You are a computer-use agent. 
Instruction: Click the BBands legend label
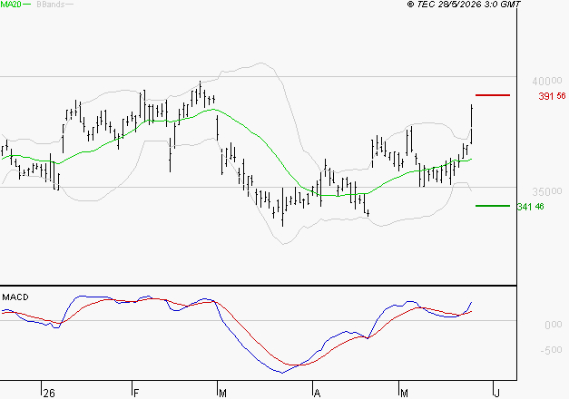pyautogui.click(x=51, y=4)
